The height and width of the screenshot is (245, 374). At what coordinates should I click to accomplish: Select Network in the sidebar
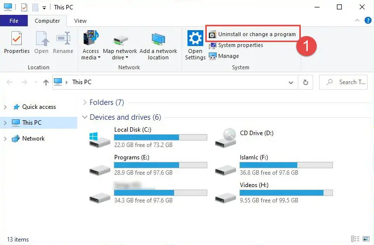coord(34,139)
